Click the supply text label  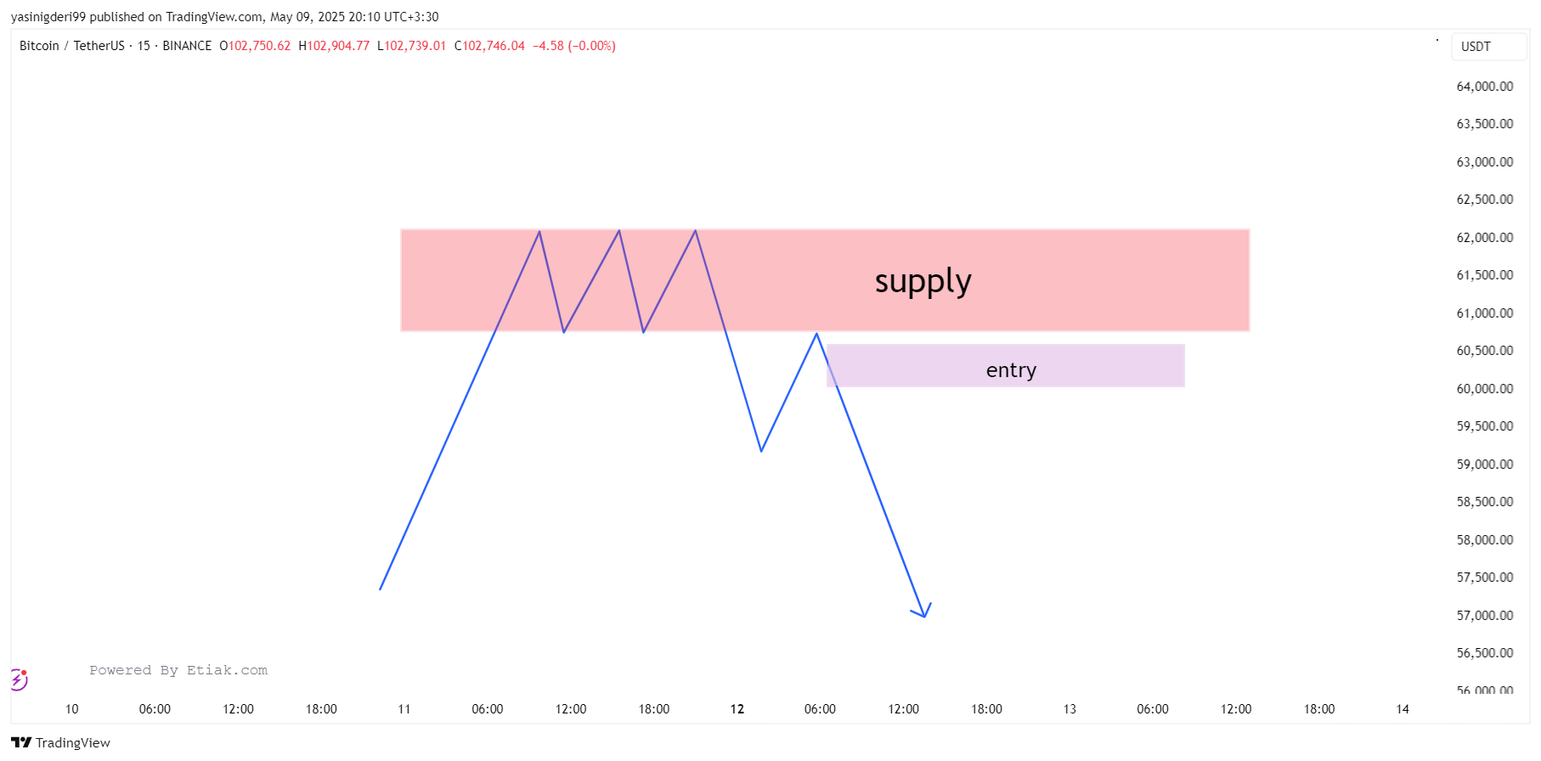coord(923,281)
